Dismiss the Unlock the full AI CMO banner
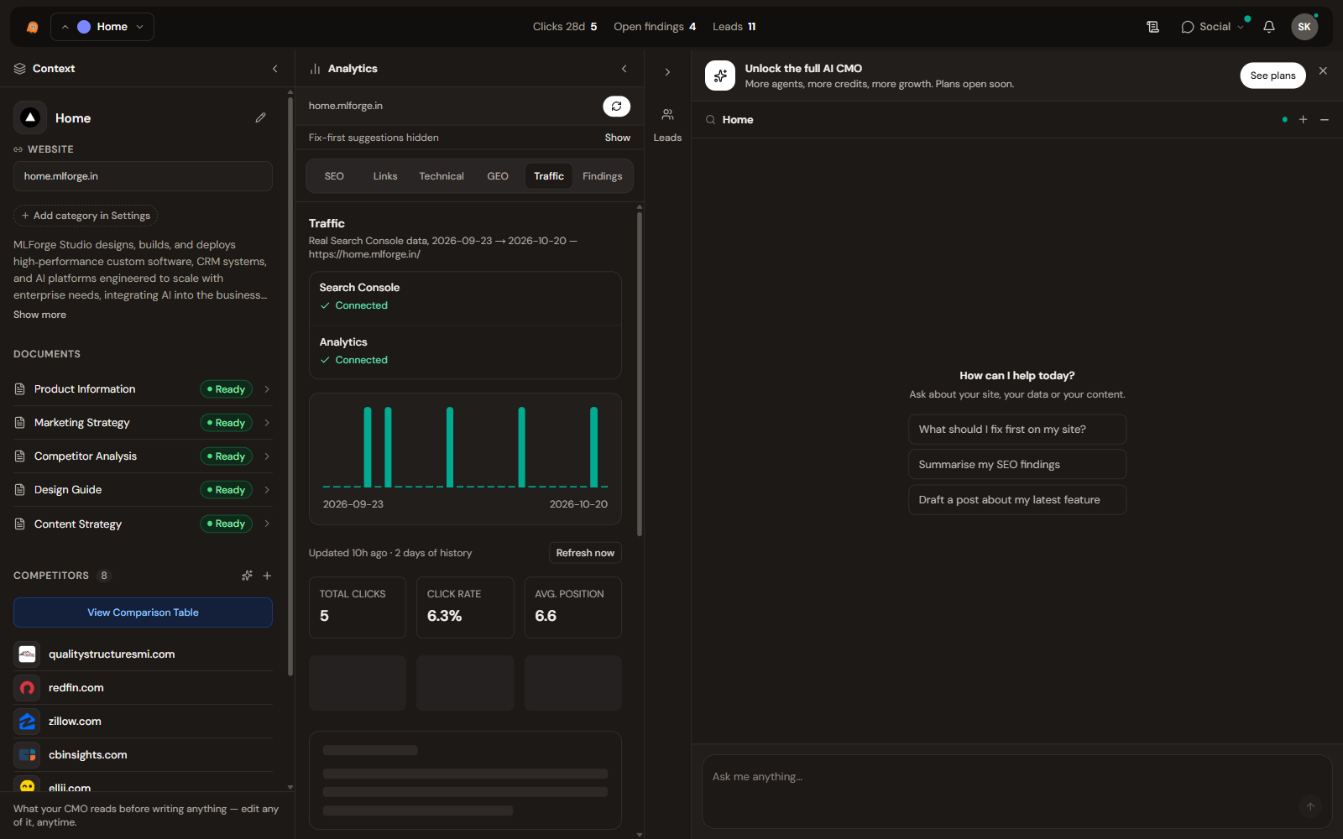Viewport: 1343px width, 839px height. point(1323,71)
